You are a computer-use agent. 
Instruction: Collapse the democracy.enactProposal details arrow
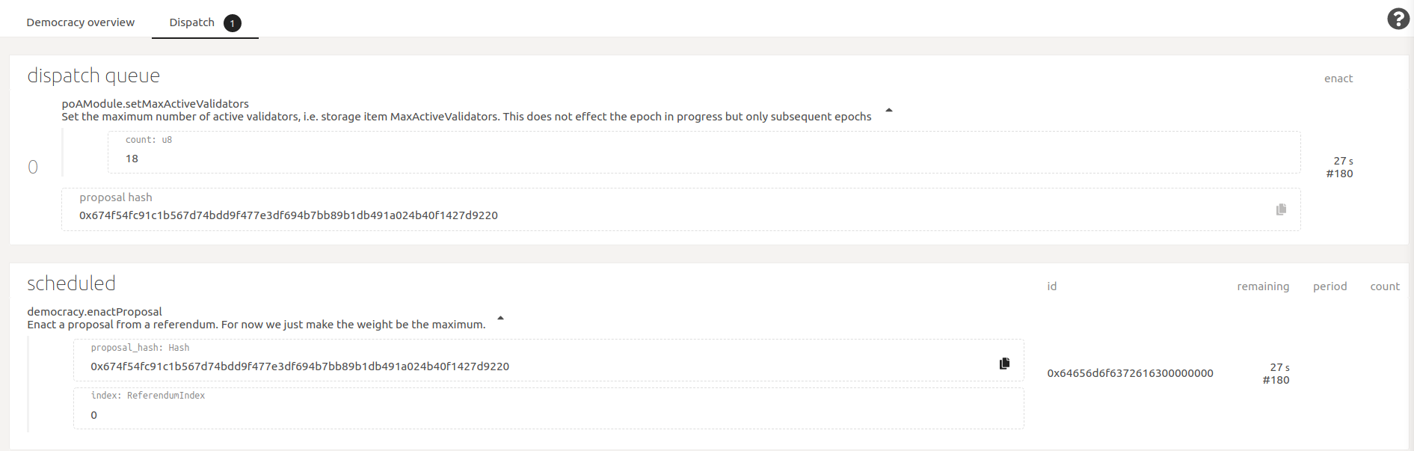[x=501, y=318]
